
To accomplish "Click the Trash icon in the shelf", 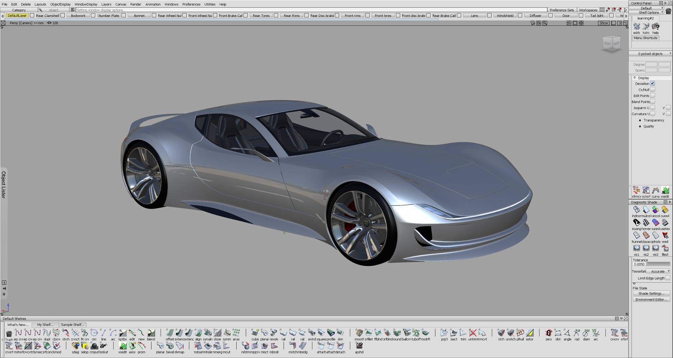I will pyautogui.click(x=9, y=334).
